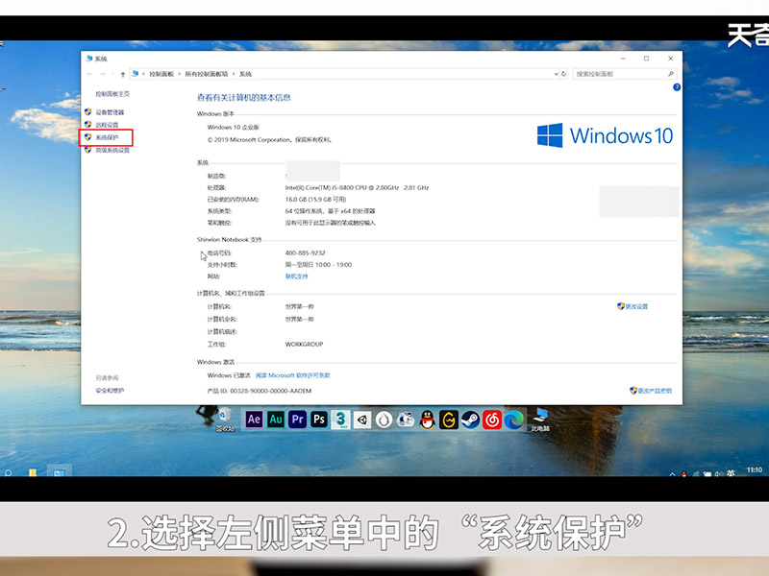Click the Windows 10 企业版 text
Viewport: 769px width, 576px height.
[x=233, y=128]
